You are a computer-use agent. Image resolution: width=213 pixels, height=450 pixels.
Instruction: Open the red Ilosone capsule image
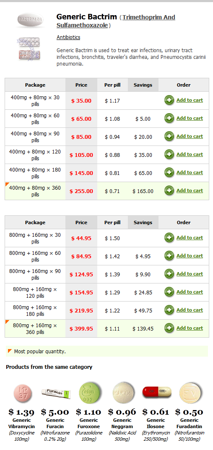157,392
